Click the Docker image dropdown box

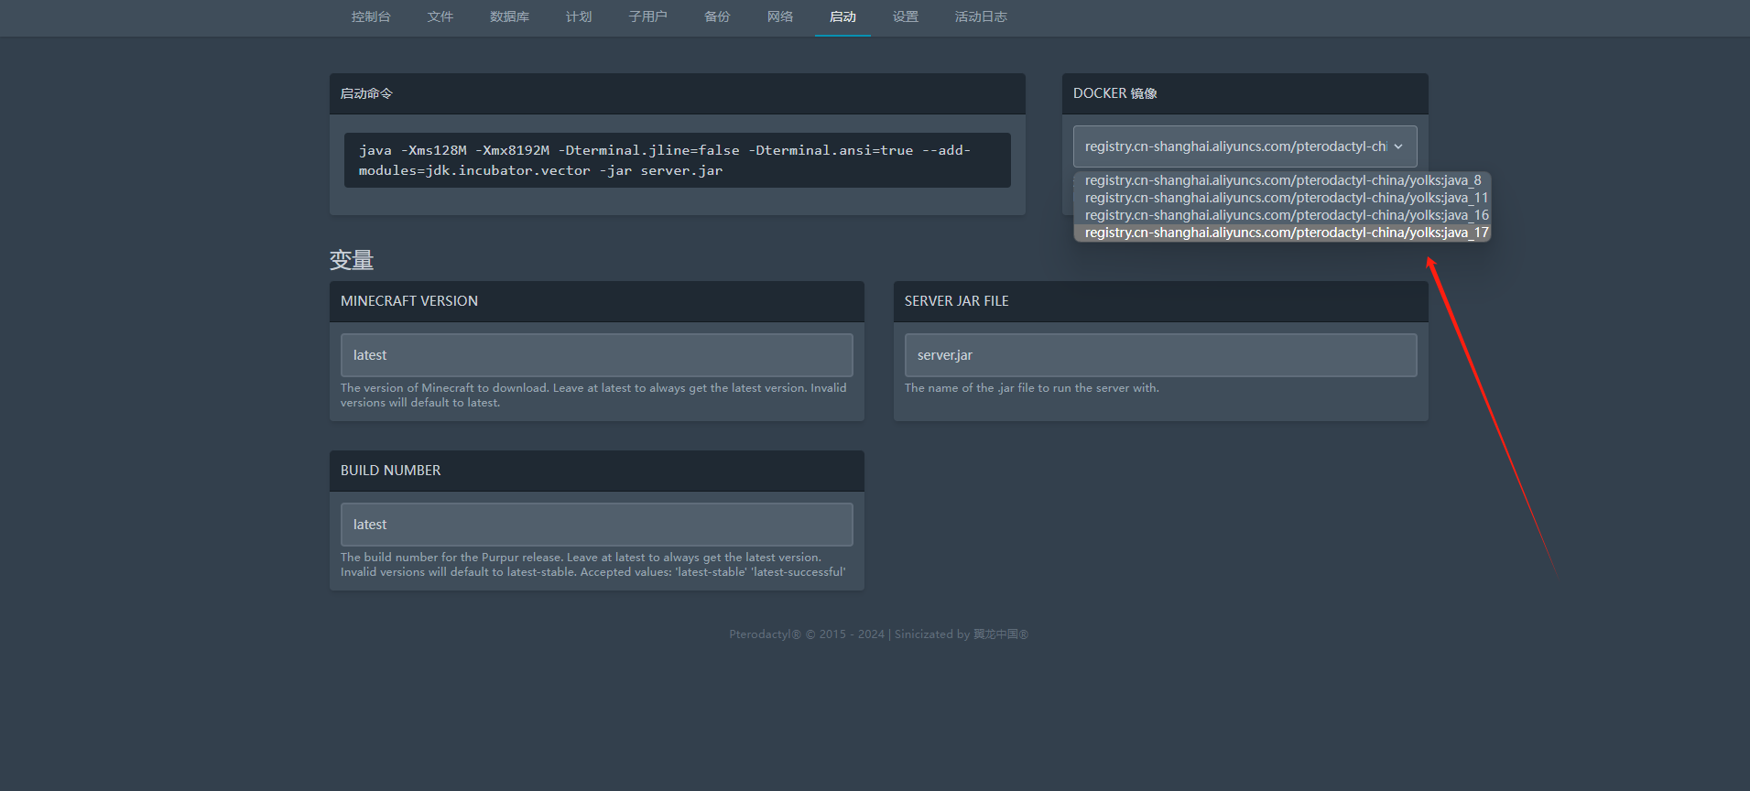[1245, 146]
